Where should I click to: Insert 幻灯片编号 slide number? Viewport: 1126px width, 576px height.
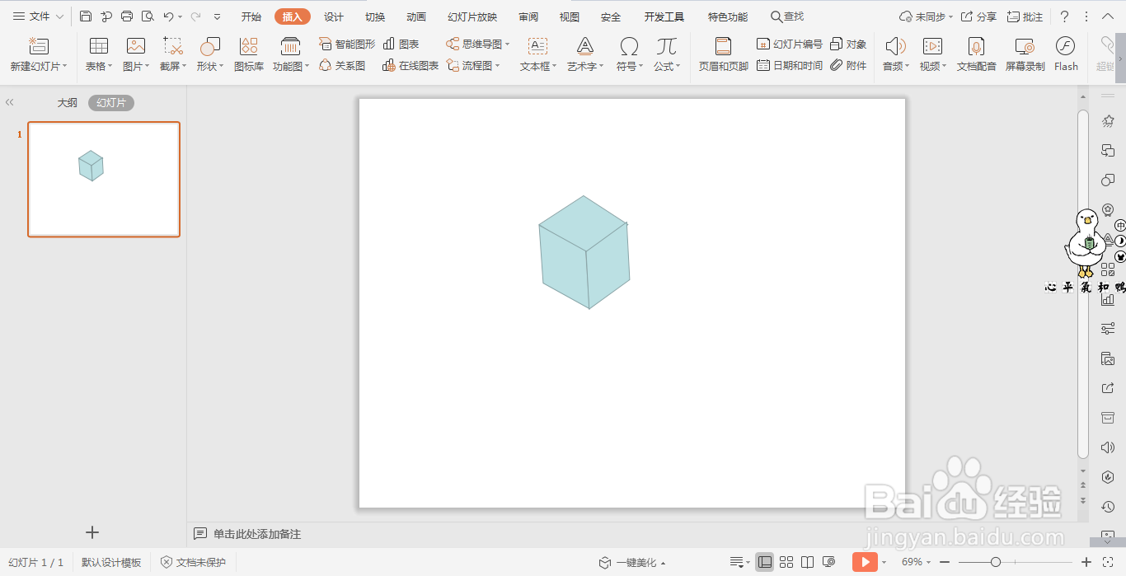pyautogui.click(x=790, y=44)
